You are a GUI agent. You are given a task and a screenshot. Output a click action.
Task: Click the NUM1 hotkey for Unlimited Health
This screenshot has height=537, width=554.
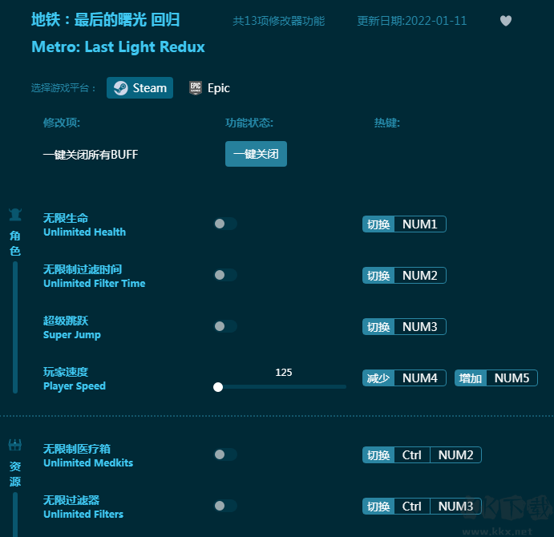coord(420,224)
